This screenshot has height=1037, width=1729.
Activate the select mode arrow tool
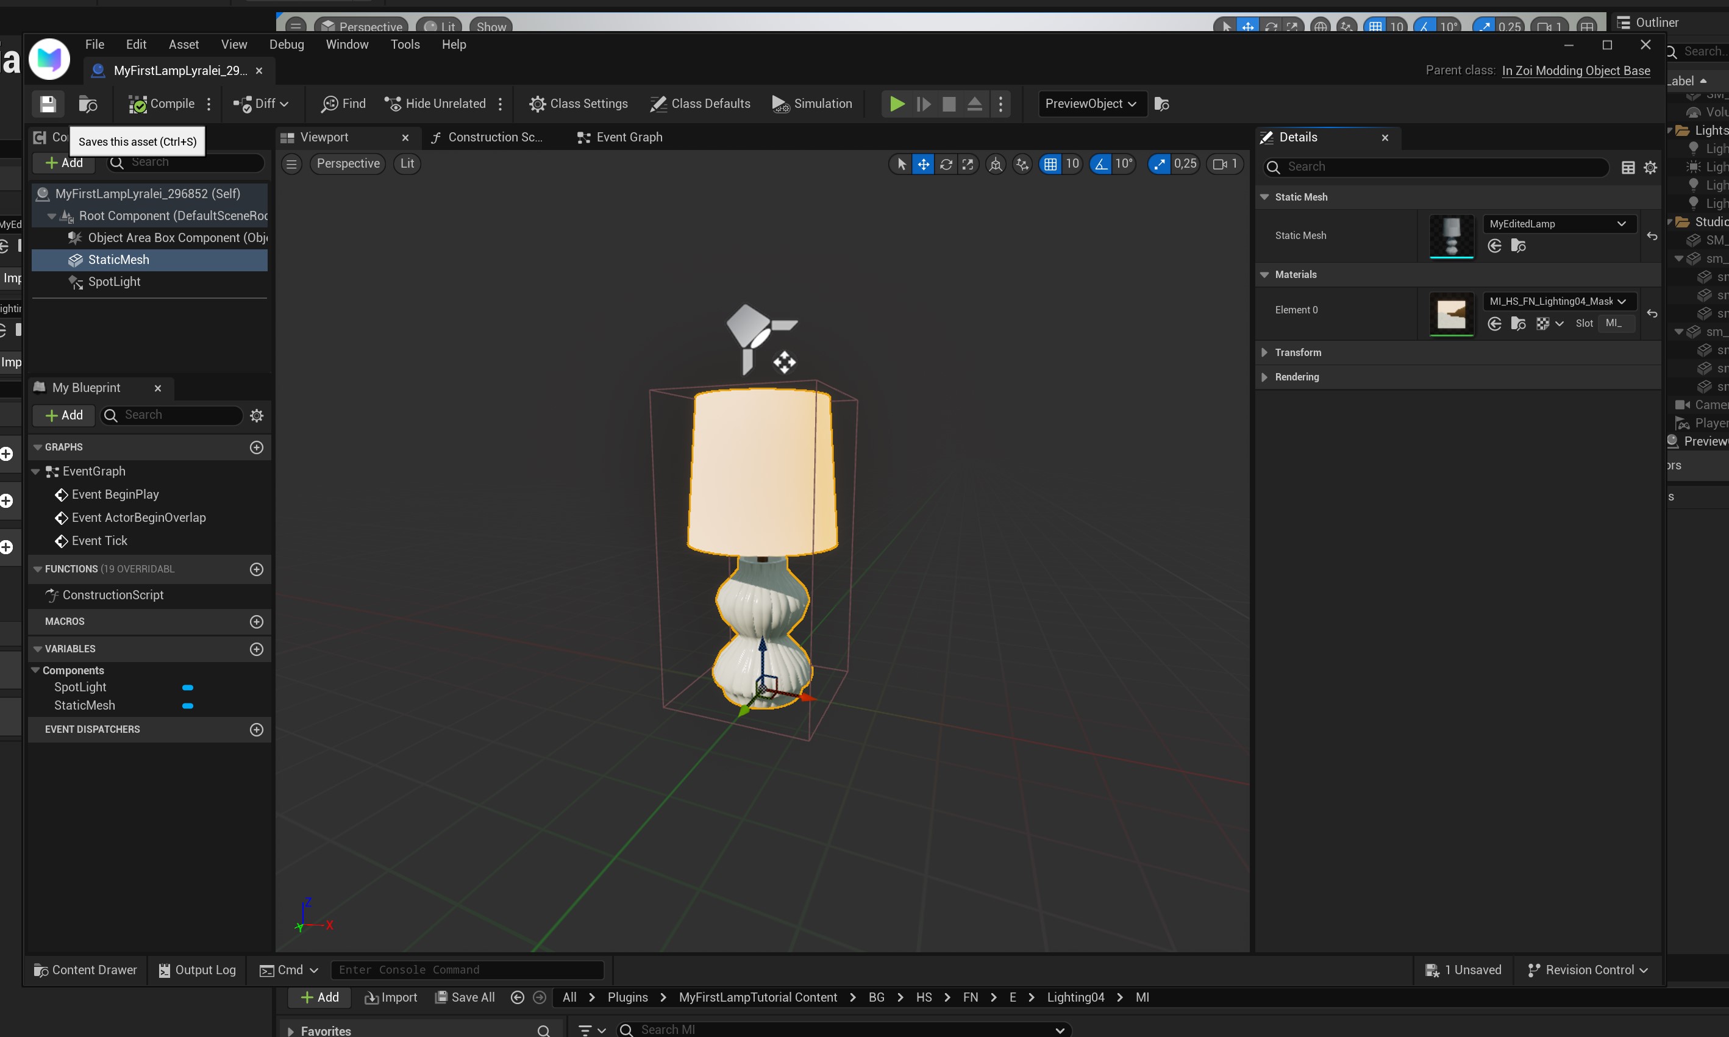pyautogui.click(x=901, y=164)
